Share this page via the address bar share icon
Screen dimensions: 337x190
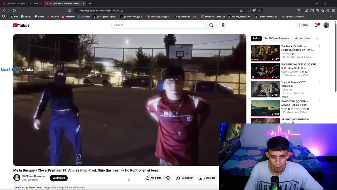pos(247,11)
